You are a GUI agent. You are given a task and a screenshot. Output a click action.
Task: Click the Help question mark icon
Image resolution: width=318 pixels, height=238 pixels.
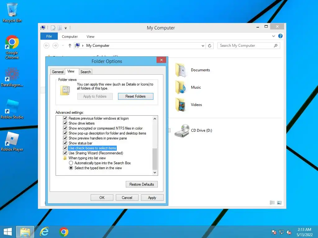coord(280,36)
